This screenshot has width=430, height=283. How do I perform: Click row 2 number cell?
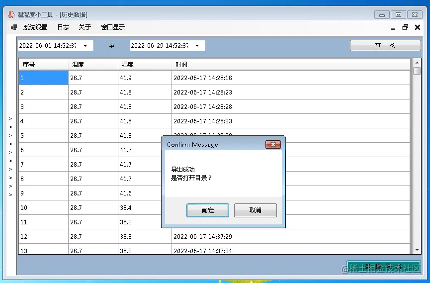[x=43, y=92]
